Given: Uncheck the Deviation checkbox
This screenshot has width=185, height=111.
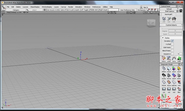Looking at the screenshot, I should [172, 41].
